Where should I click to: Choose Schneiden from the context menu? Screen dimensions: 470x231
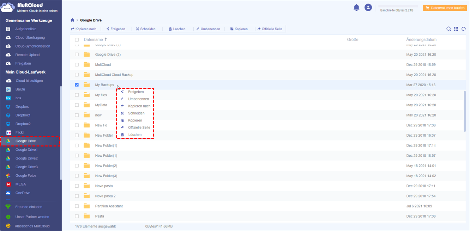pyautogui.click(x=135, y=113)
